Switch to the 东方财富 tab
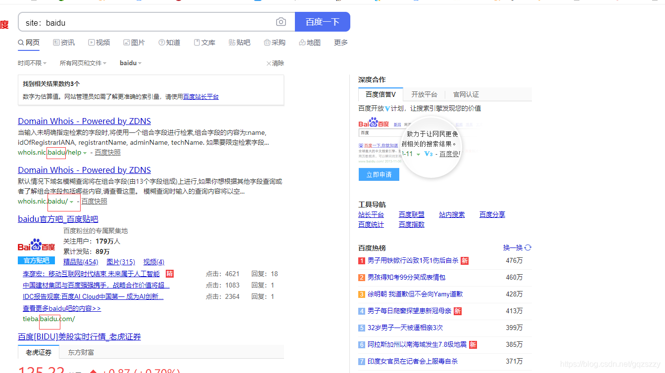The height and width of the screenshot is (373, 665). click(x=81, y=352)
